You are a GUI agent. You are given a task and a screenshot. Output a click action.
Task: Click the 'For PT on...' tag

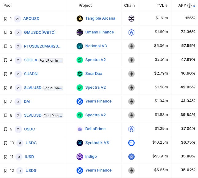point(53,88)
